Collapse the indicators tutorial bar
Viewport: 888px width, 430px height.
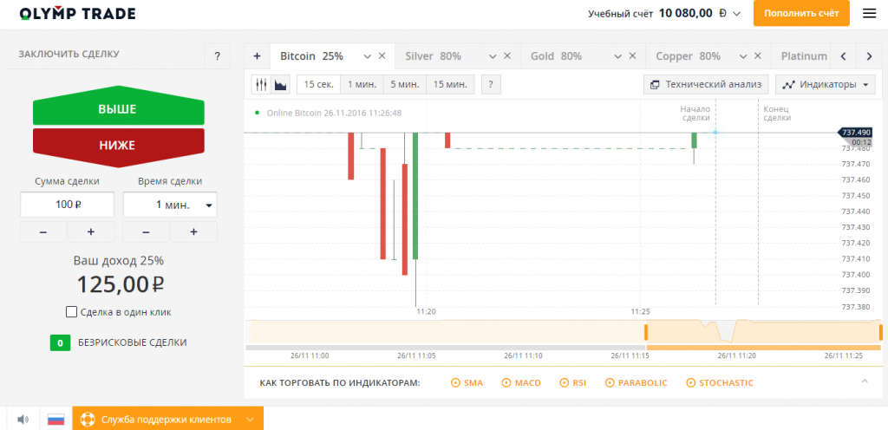(865, 381)
